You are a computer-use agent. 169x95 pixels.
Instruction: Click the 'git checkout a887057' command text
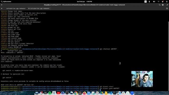pos(108,49)
